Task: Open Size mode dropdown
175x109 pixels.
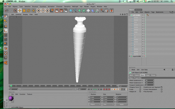Action: coord(108,104)
